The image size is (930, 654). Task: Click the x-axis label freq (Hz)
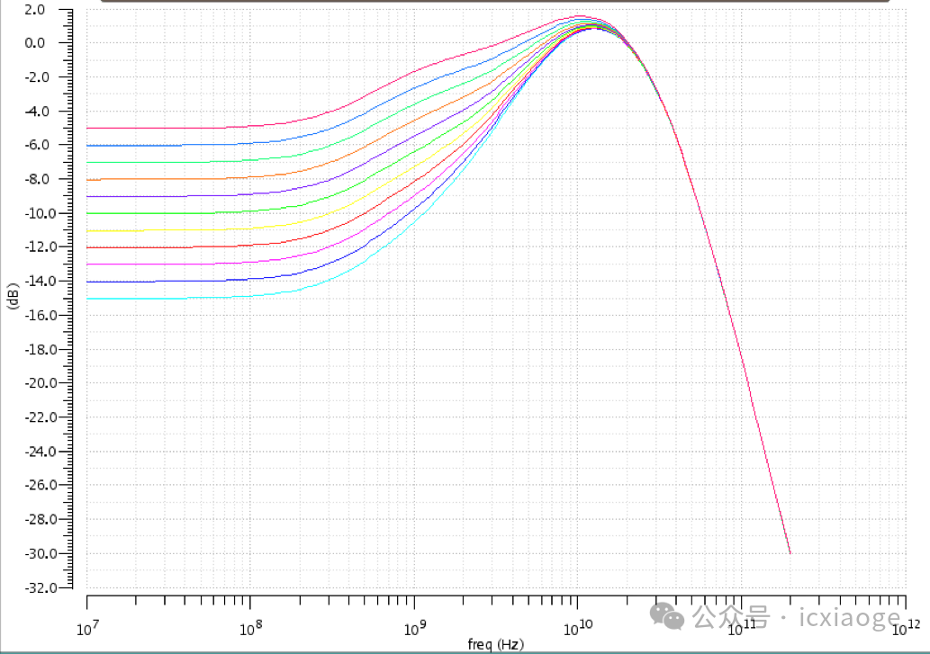pyautogui.click(x=494, y=643)
